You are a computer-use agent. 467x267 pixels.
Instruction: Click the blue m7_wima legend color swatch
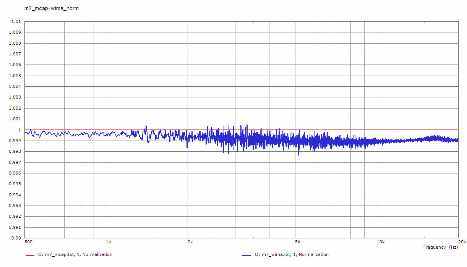(246, 255)
